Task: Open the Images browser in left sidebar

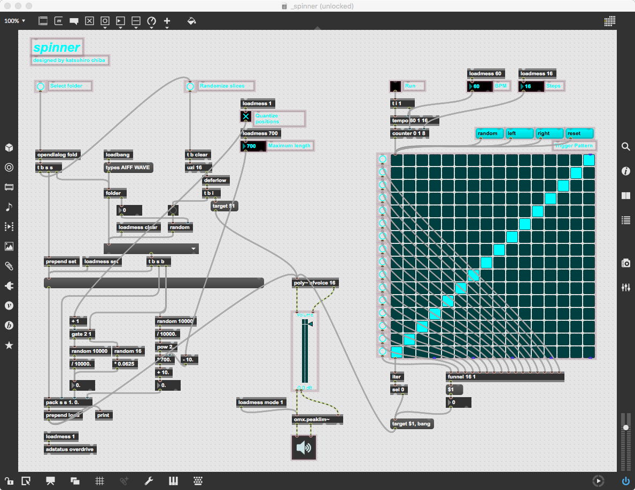Action: click(9, 247)
